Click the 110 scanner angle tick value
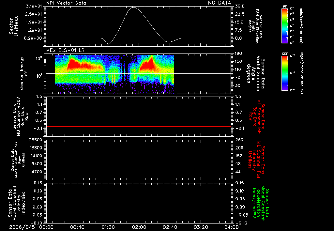This screenshot has height=231, width=334. (238, 69)
